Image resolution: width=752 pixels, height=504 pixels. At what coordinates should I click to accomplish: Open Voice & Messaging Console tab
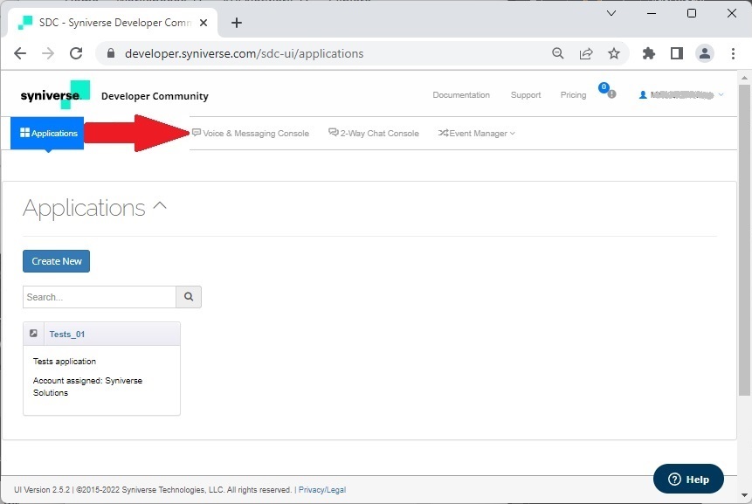pyautogui.click(x=251, y=134)
